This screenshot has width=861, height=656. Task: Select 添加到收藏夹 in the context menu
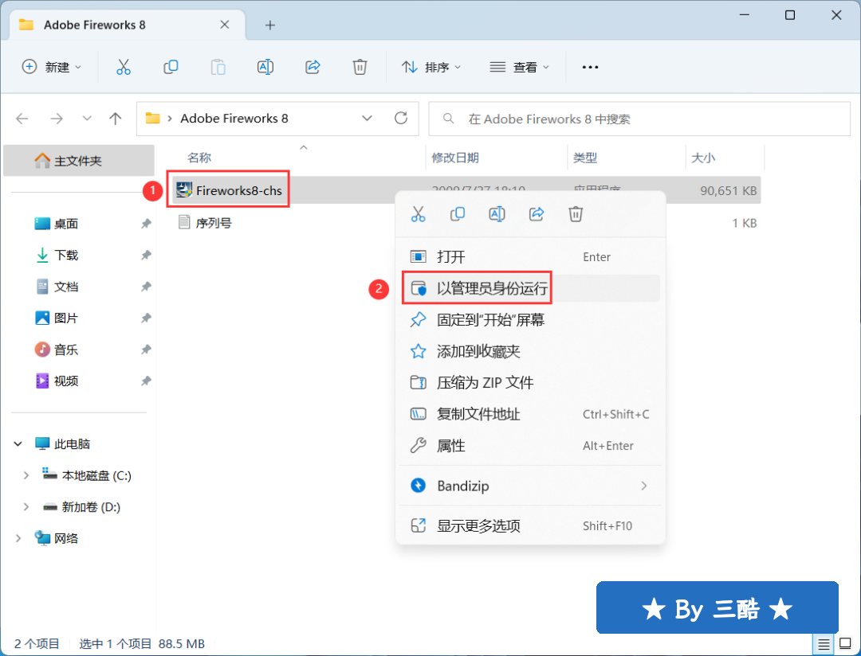[530, 351]
